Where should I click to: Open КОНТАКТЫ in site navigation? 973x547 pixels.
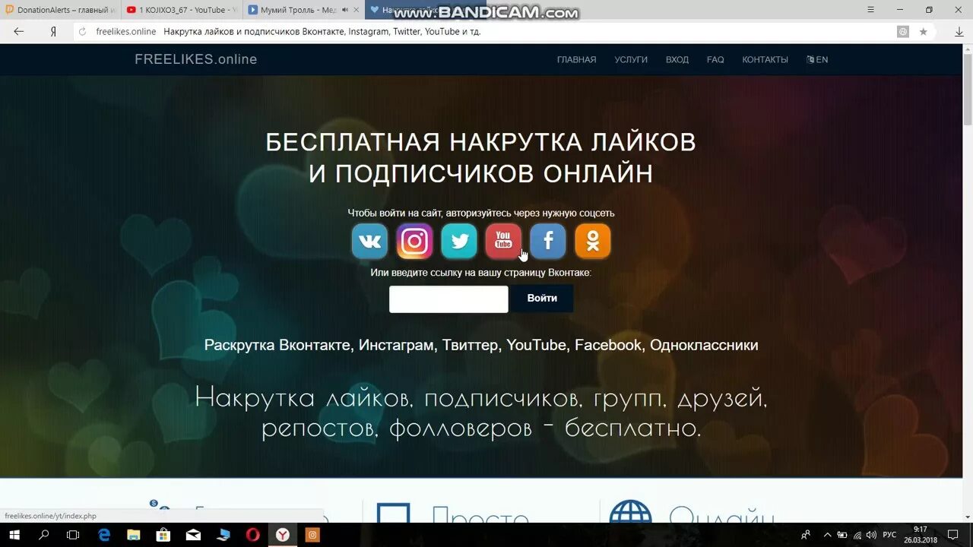click(765, 59)
